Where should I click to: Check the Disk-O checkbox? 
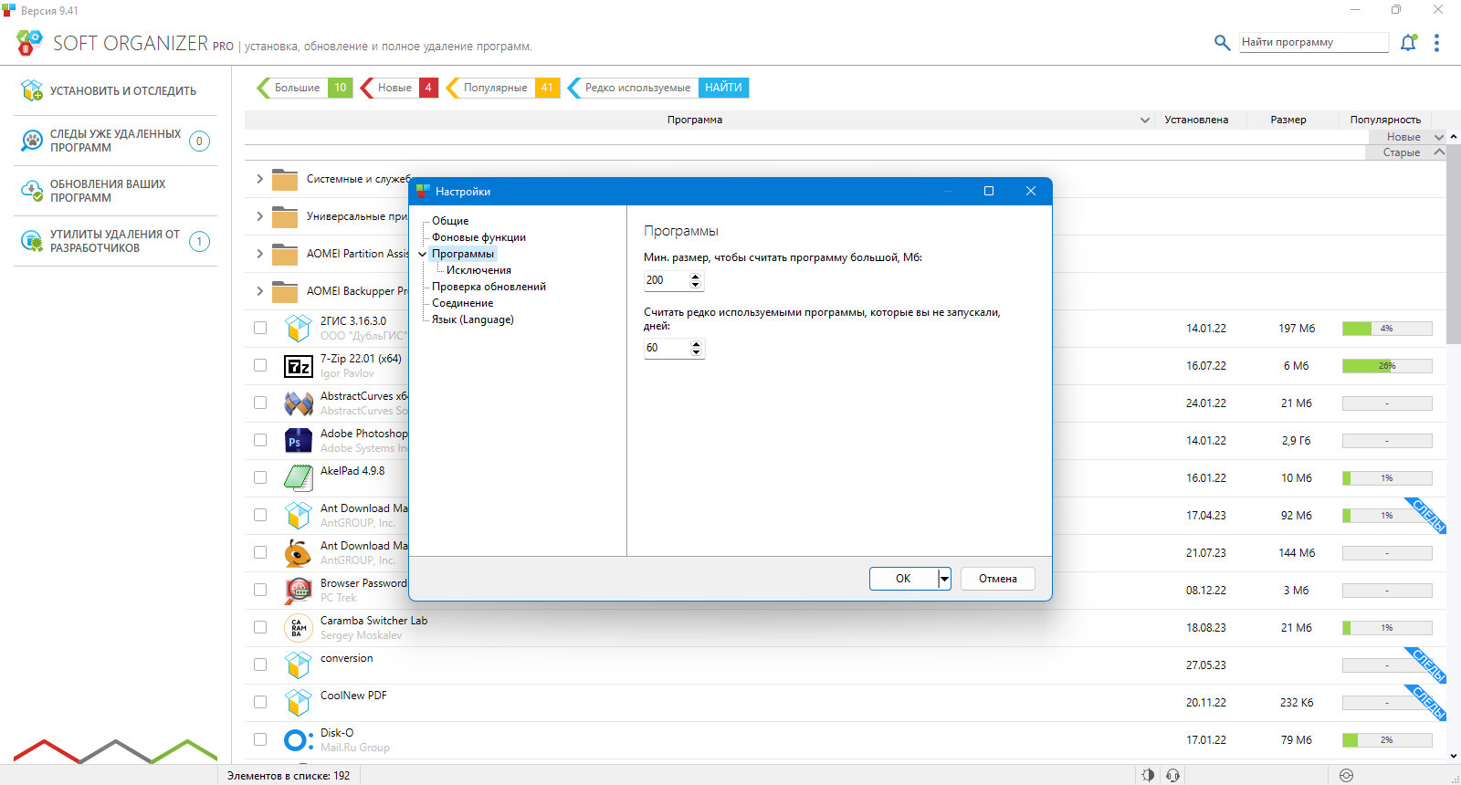[260, 739]
